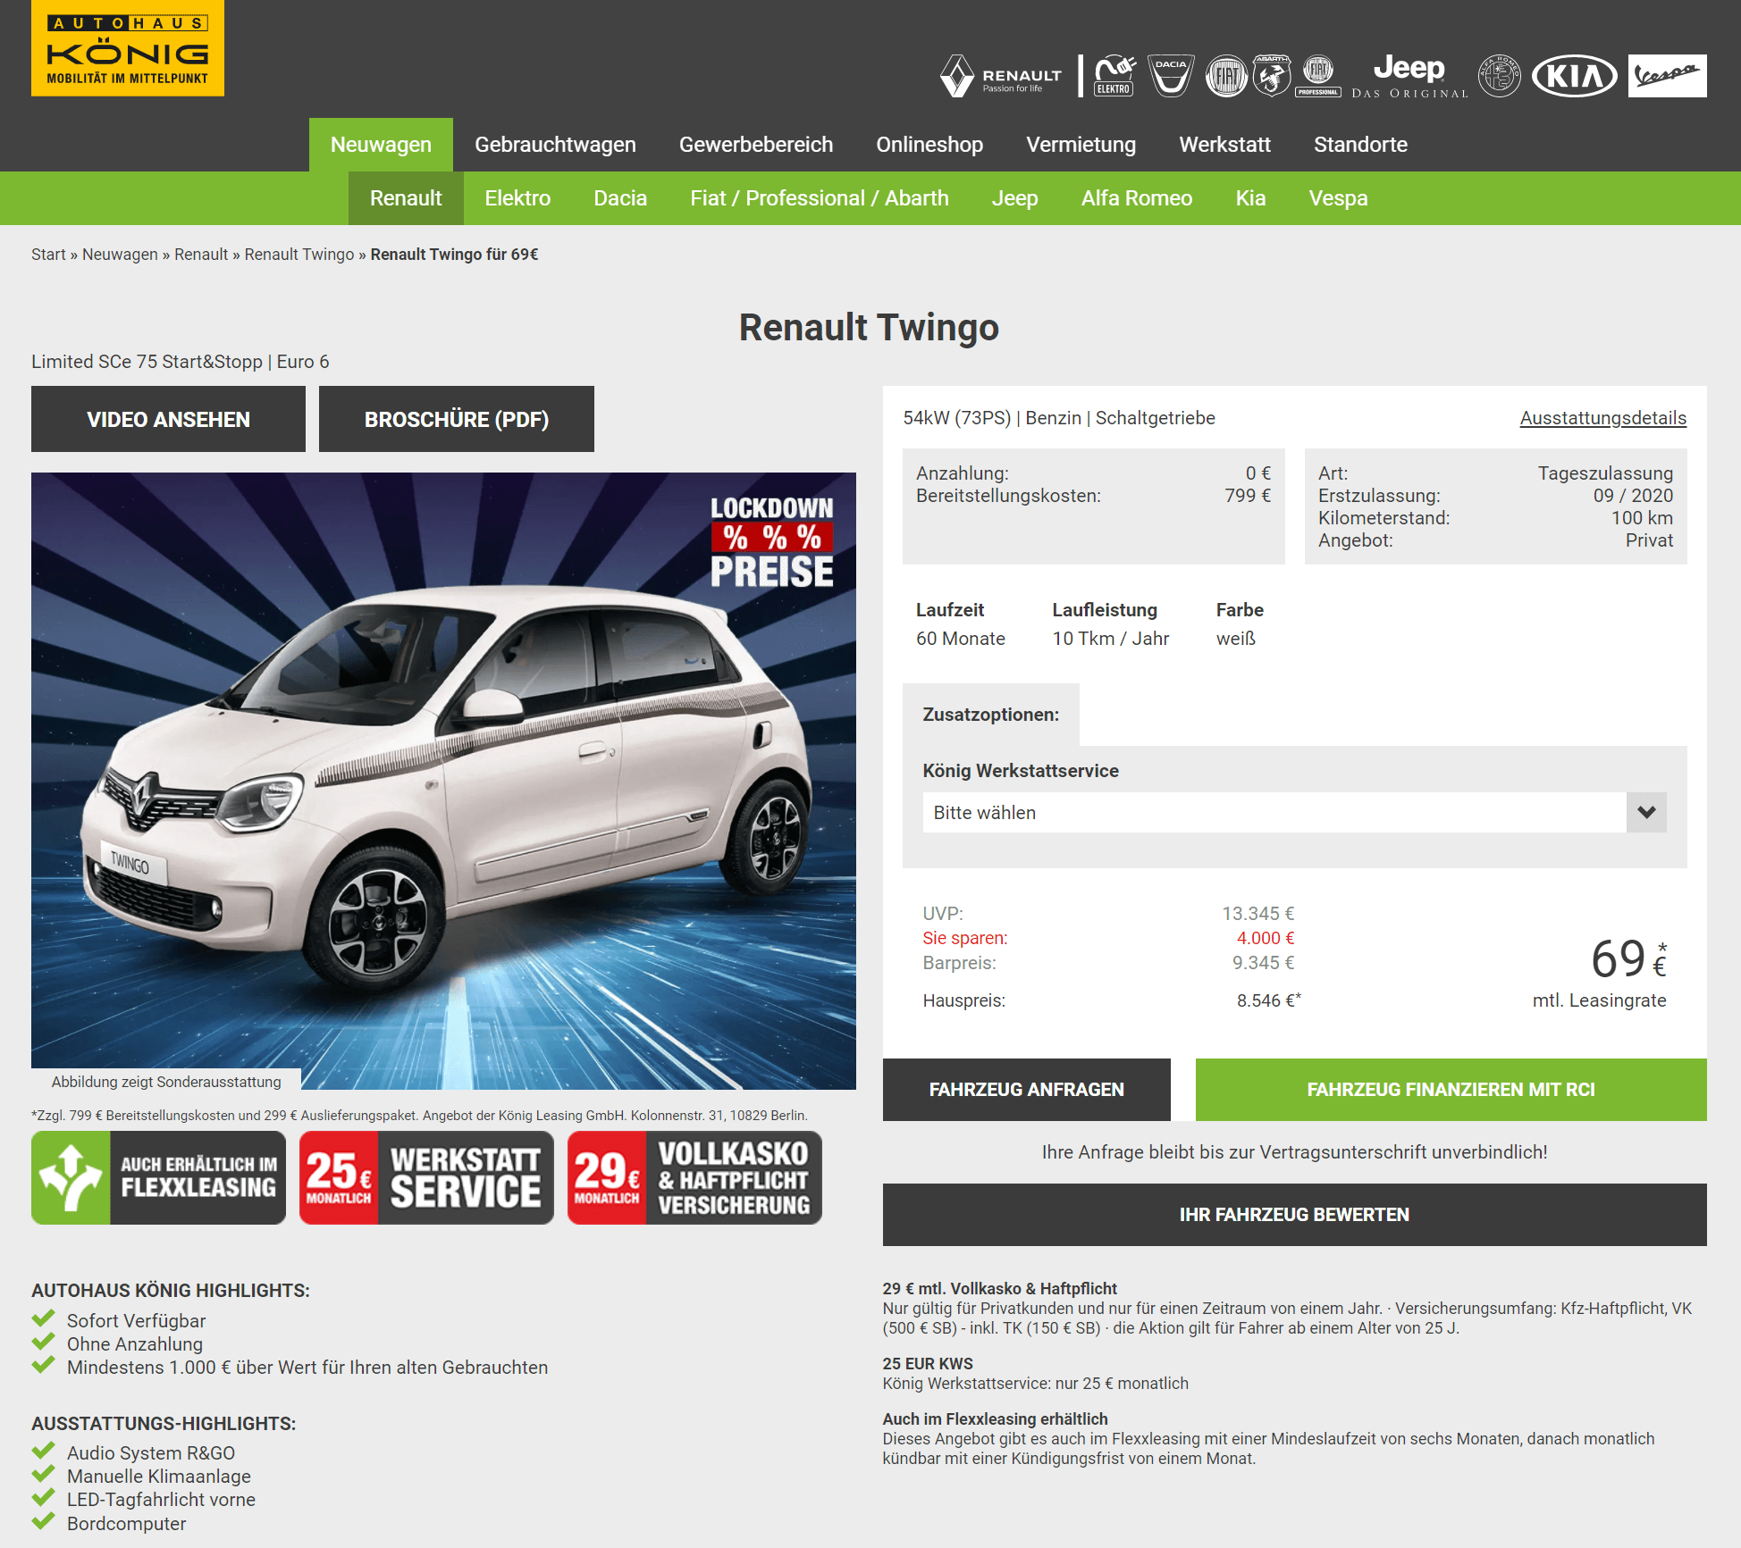
Task: Click the Sofort Verfügbar highlight
Action: point(136,1321)
